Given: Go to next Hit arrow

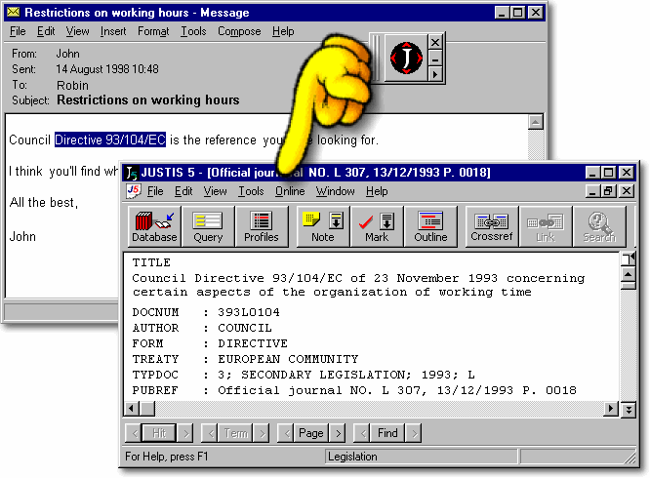Looking at the screenshot, I should [185, 433].
